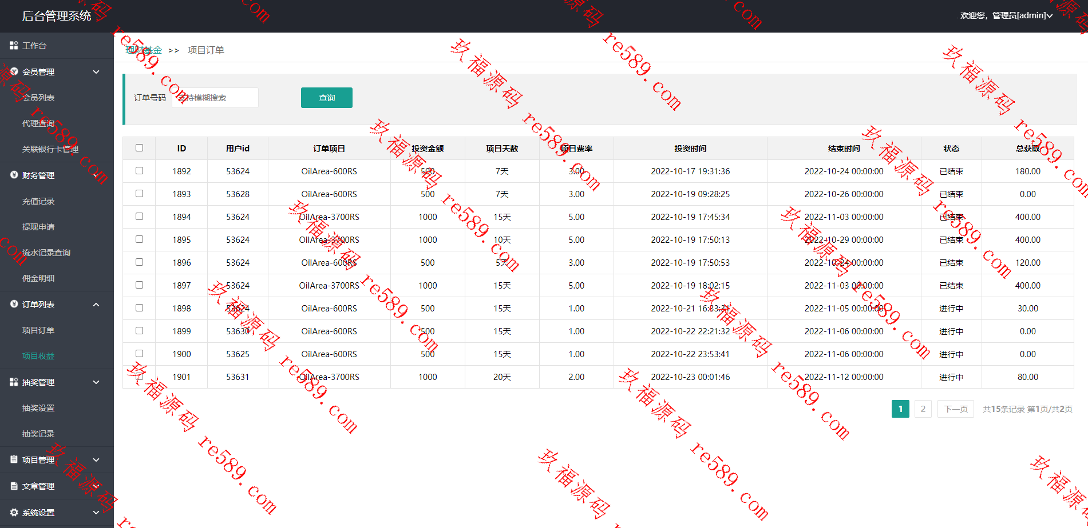
Task: Check the box for order ID 1897
Action: [139, 285]
